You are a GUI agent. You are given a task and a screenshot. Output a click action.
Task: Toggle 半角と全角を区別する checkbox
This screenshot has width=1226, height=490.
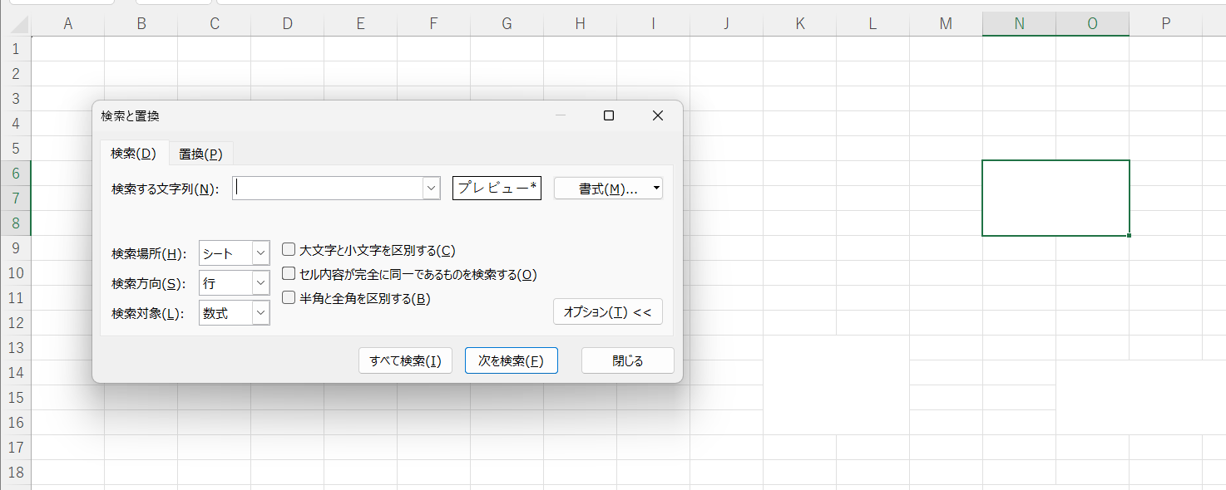[289, 298]
